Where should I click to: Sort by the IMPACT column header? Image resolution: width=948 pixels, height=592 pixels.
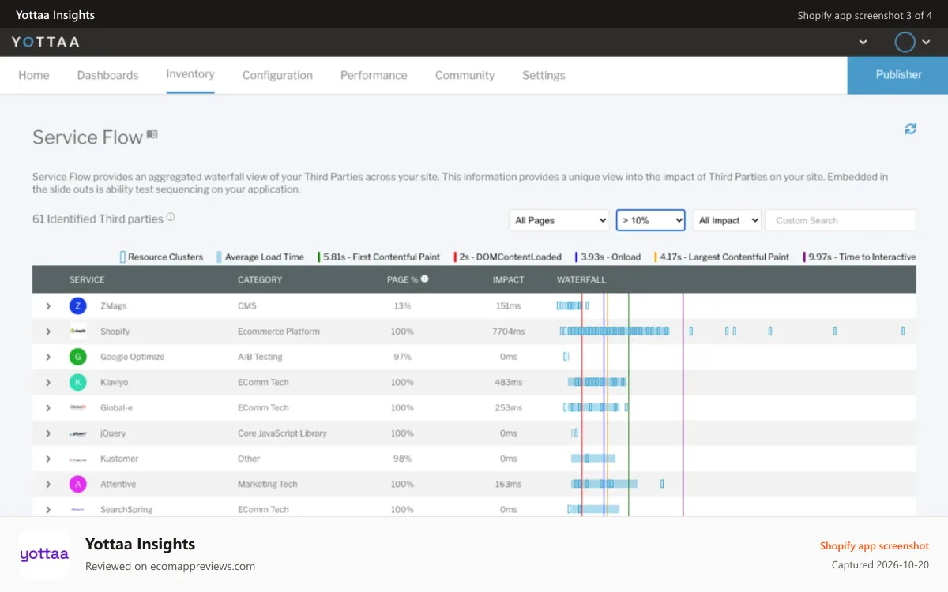(x=509, y=279)
